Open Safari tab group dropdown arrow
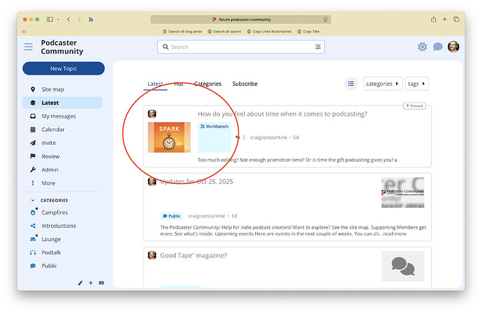 (x=58, y=20)
